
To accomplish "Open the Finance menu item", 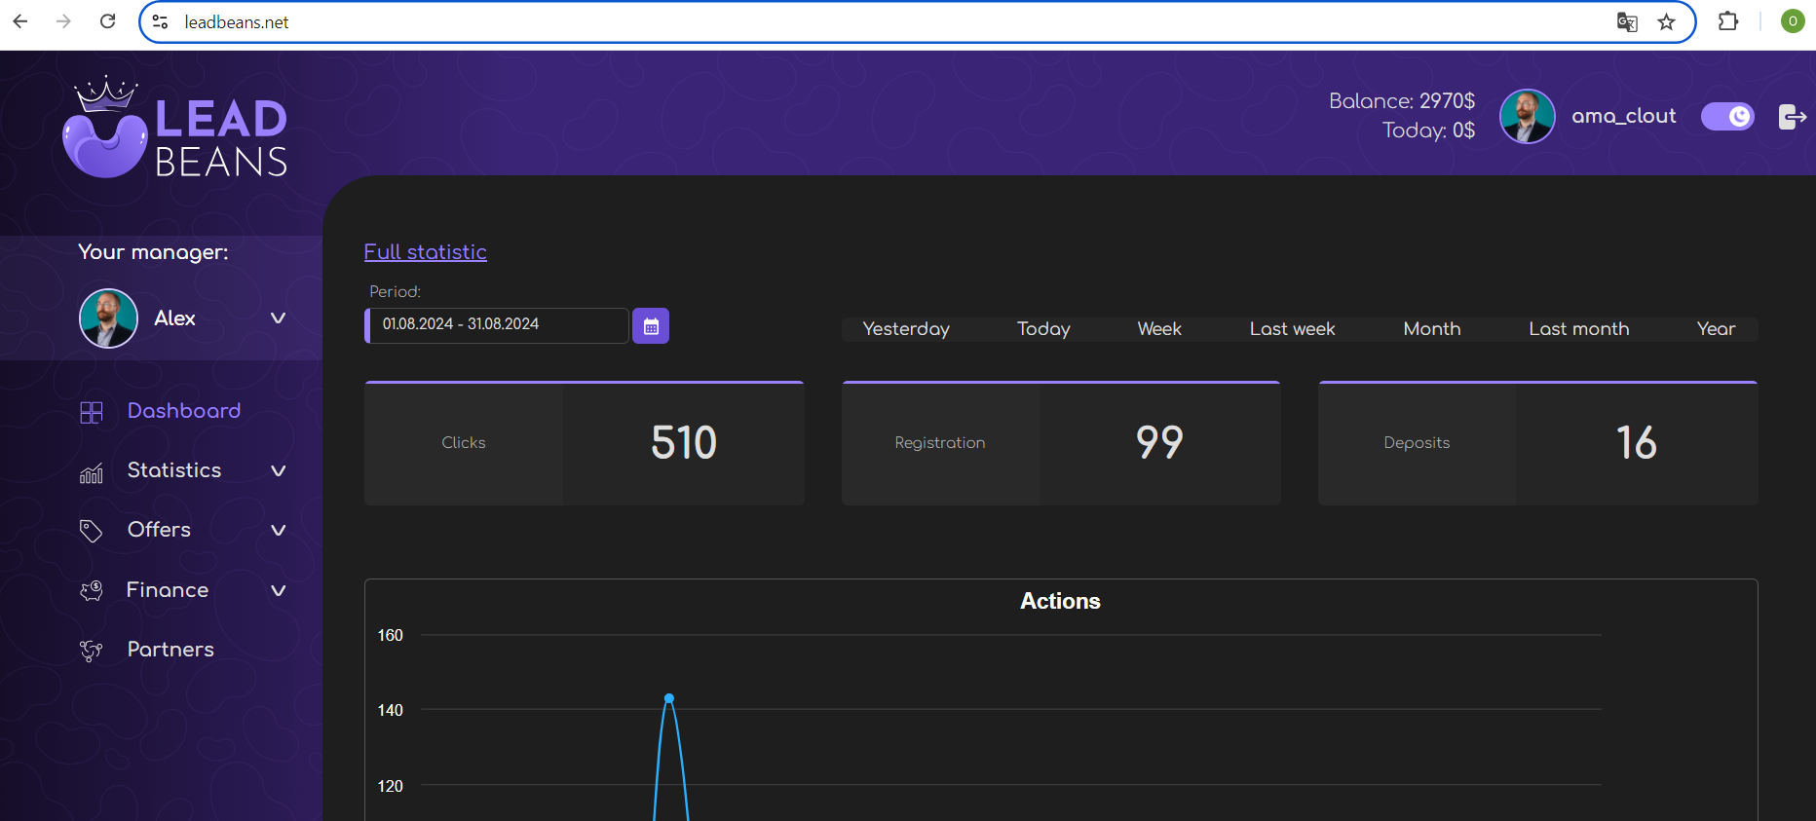I will (x=167, y=590).
